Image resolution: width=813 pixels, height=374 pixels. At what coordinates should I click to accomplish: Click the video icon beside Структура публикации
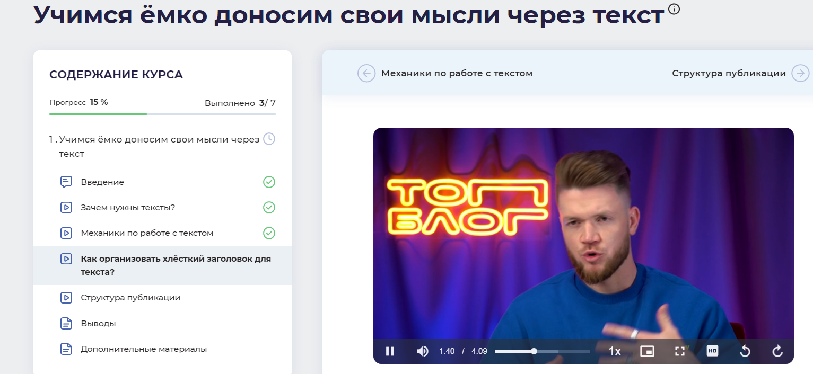(x=66, y=297)
